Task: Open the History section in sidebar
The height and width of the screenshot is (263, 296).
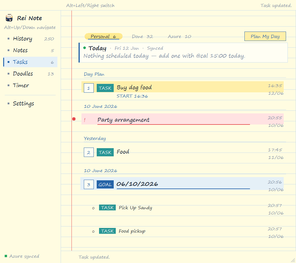Action: 30,39
